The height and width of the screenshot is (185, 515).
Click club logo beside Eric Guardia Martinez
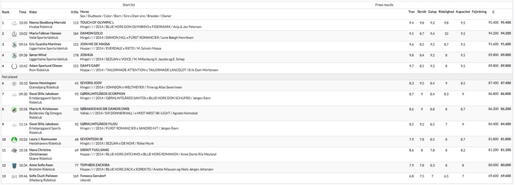(x=14, y=45)
